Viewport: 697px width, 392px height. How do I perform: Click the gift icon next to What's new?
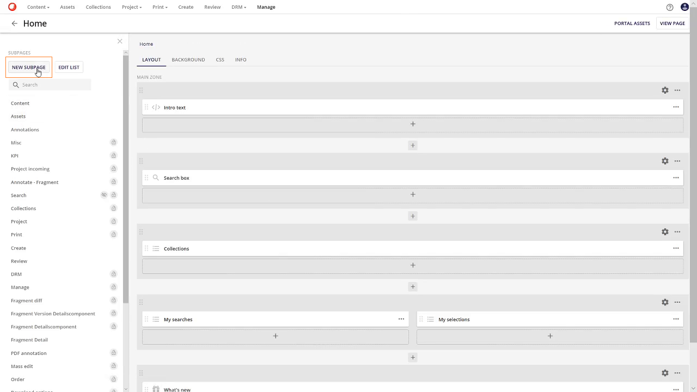(156, 389)
